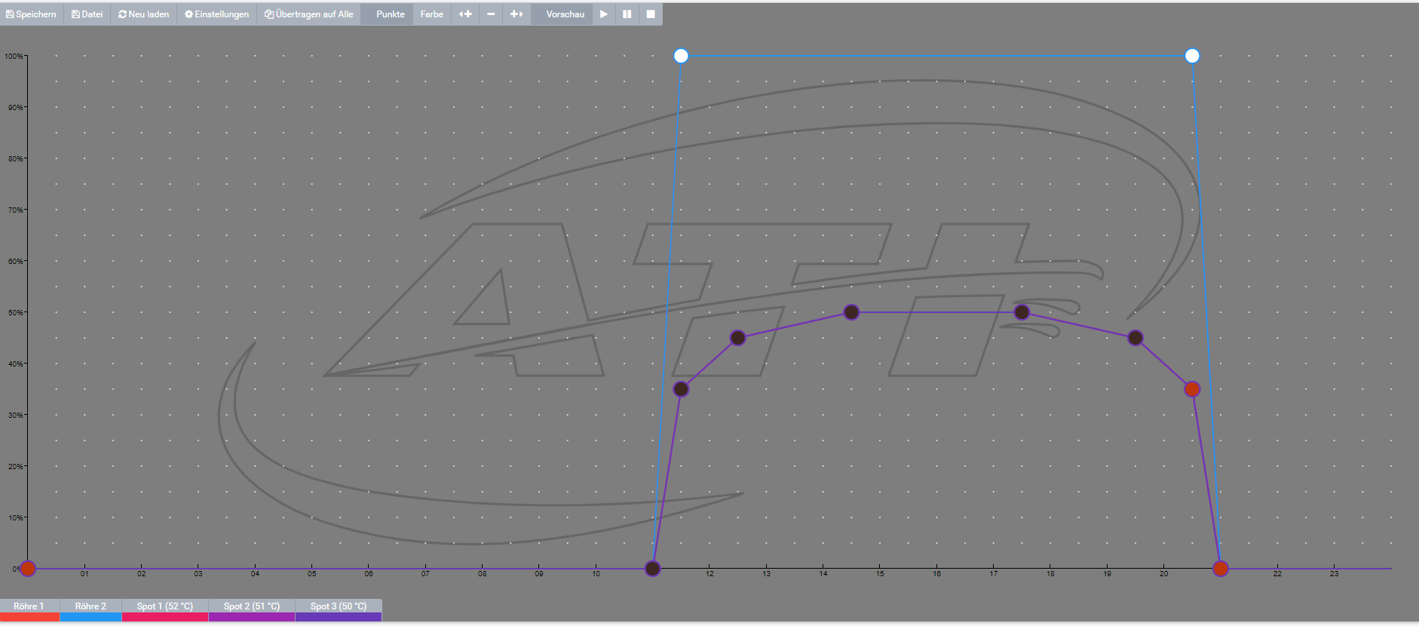
Task: Start preview with the play icon
Action: pos(604,14)
